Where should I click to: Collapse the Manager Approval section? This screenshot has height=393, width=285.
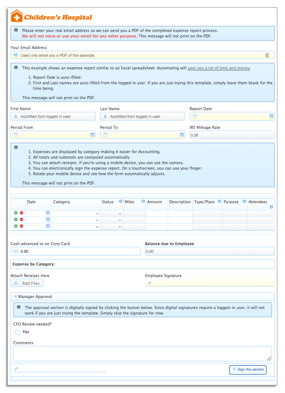point(16,297)
